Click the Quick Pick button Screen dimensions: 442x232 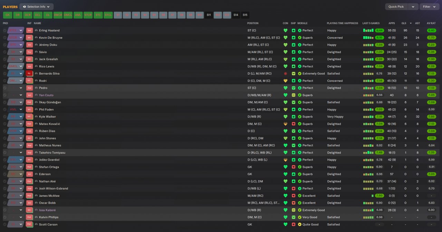tap(396, 7)
